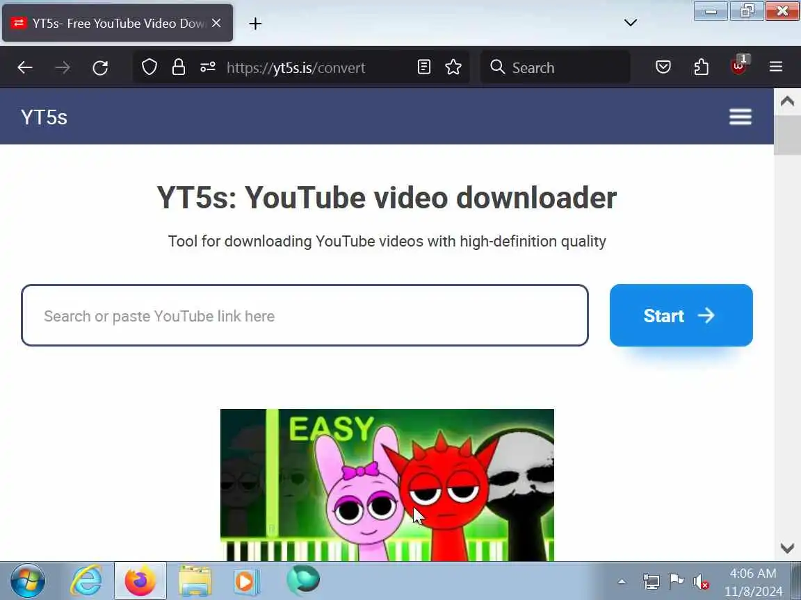Show site security info via padlock
The width and height of the screenshot is (801, 600).
point(178,67)
